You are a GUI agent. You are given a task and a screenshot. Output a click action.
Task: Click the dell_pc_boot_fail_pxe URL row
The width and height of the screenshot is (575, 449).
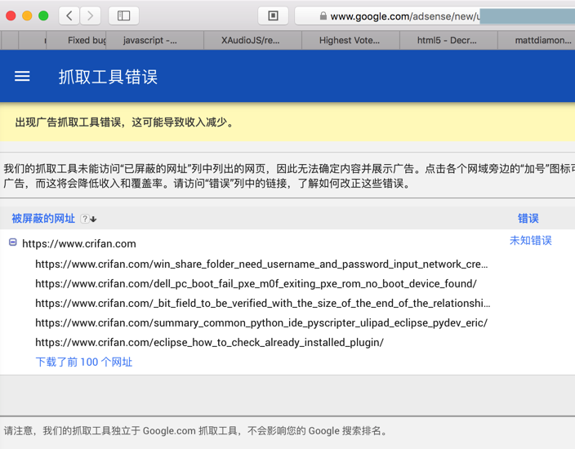(256, 284)
